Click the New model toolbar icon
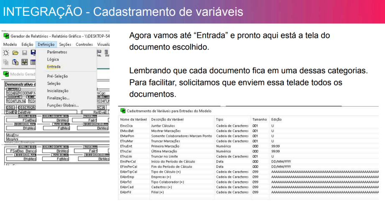Image resolution: width=385 pixels, height=202 pixels. 6,53
